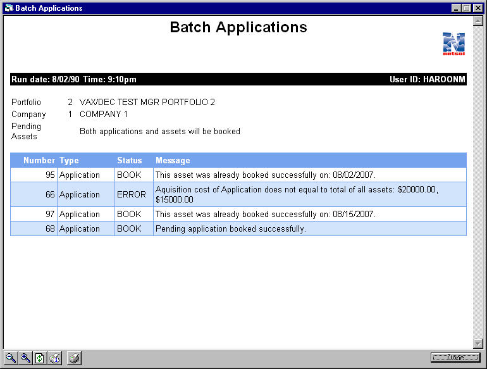Click scrollbar down arrow
This screenshot has height=369, width=487.
(x=478, y=344)
